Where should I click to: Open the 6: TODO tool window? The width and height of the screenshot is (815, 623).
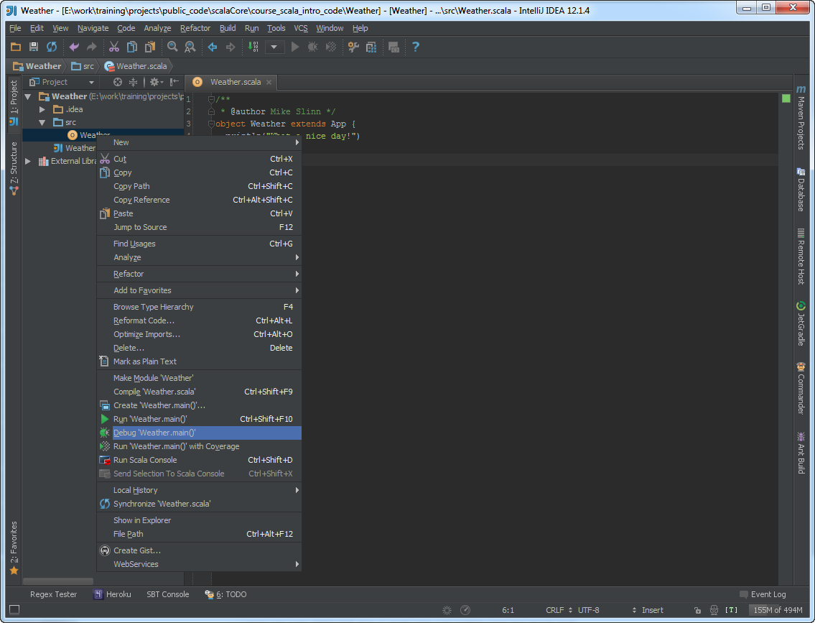pyautogui.click(x=225, y=594)
